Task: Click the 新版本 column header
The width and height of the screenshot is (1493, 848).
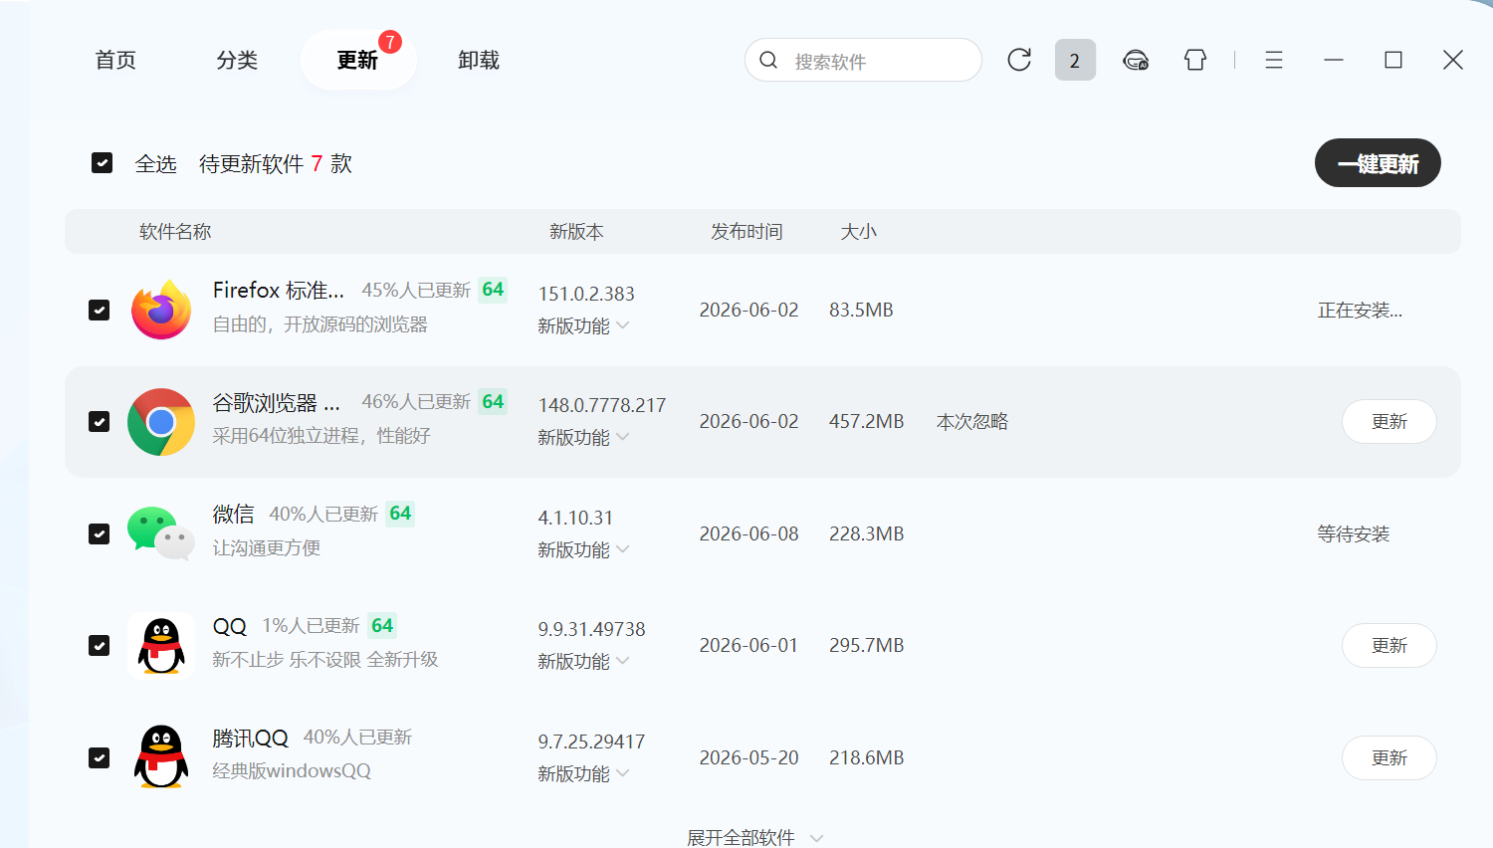Action: [x=576, y=232]
